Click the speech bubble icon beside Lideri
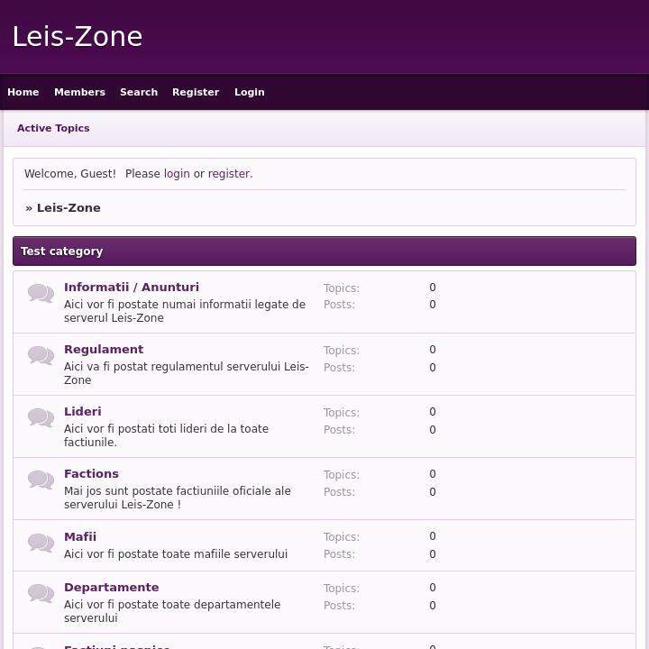 coord(41,417)
